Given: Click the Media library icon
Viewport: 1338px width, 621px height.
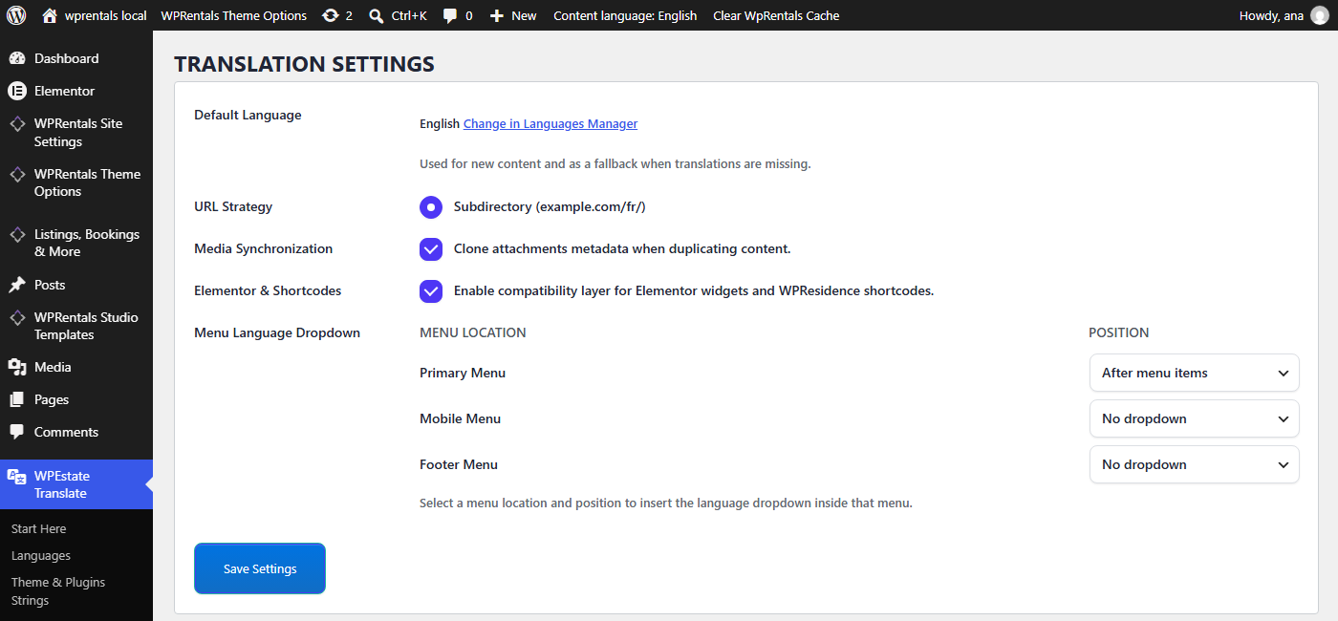Looking at the screenshot, I should coord(16,367).
